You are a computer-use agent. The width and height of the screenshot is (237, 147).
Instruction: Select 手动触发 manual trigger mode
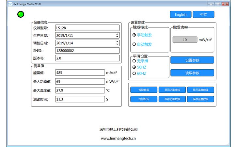tap(134, 35)
